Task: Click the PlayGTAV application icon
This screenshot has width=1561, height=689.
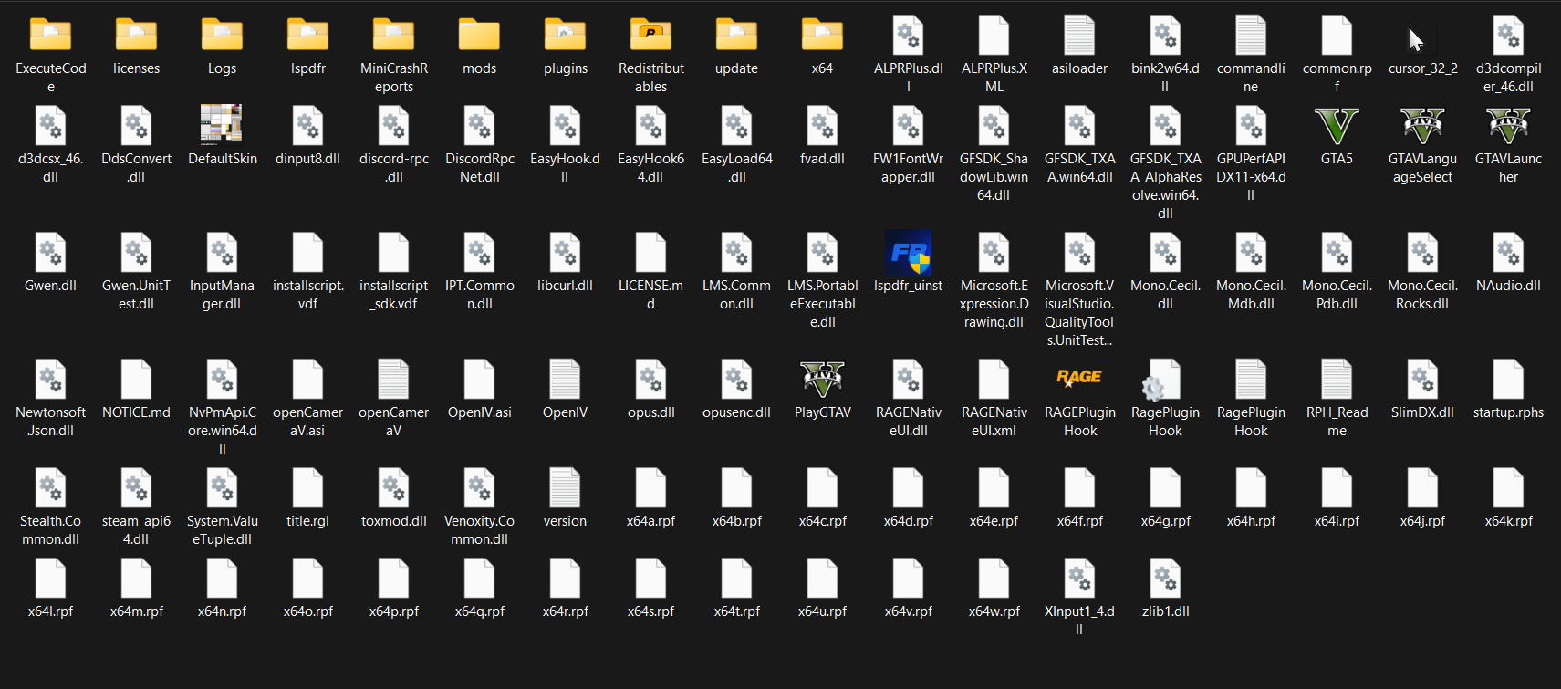Action: 823,380
